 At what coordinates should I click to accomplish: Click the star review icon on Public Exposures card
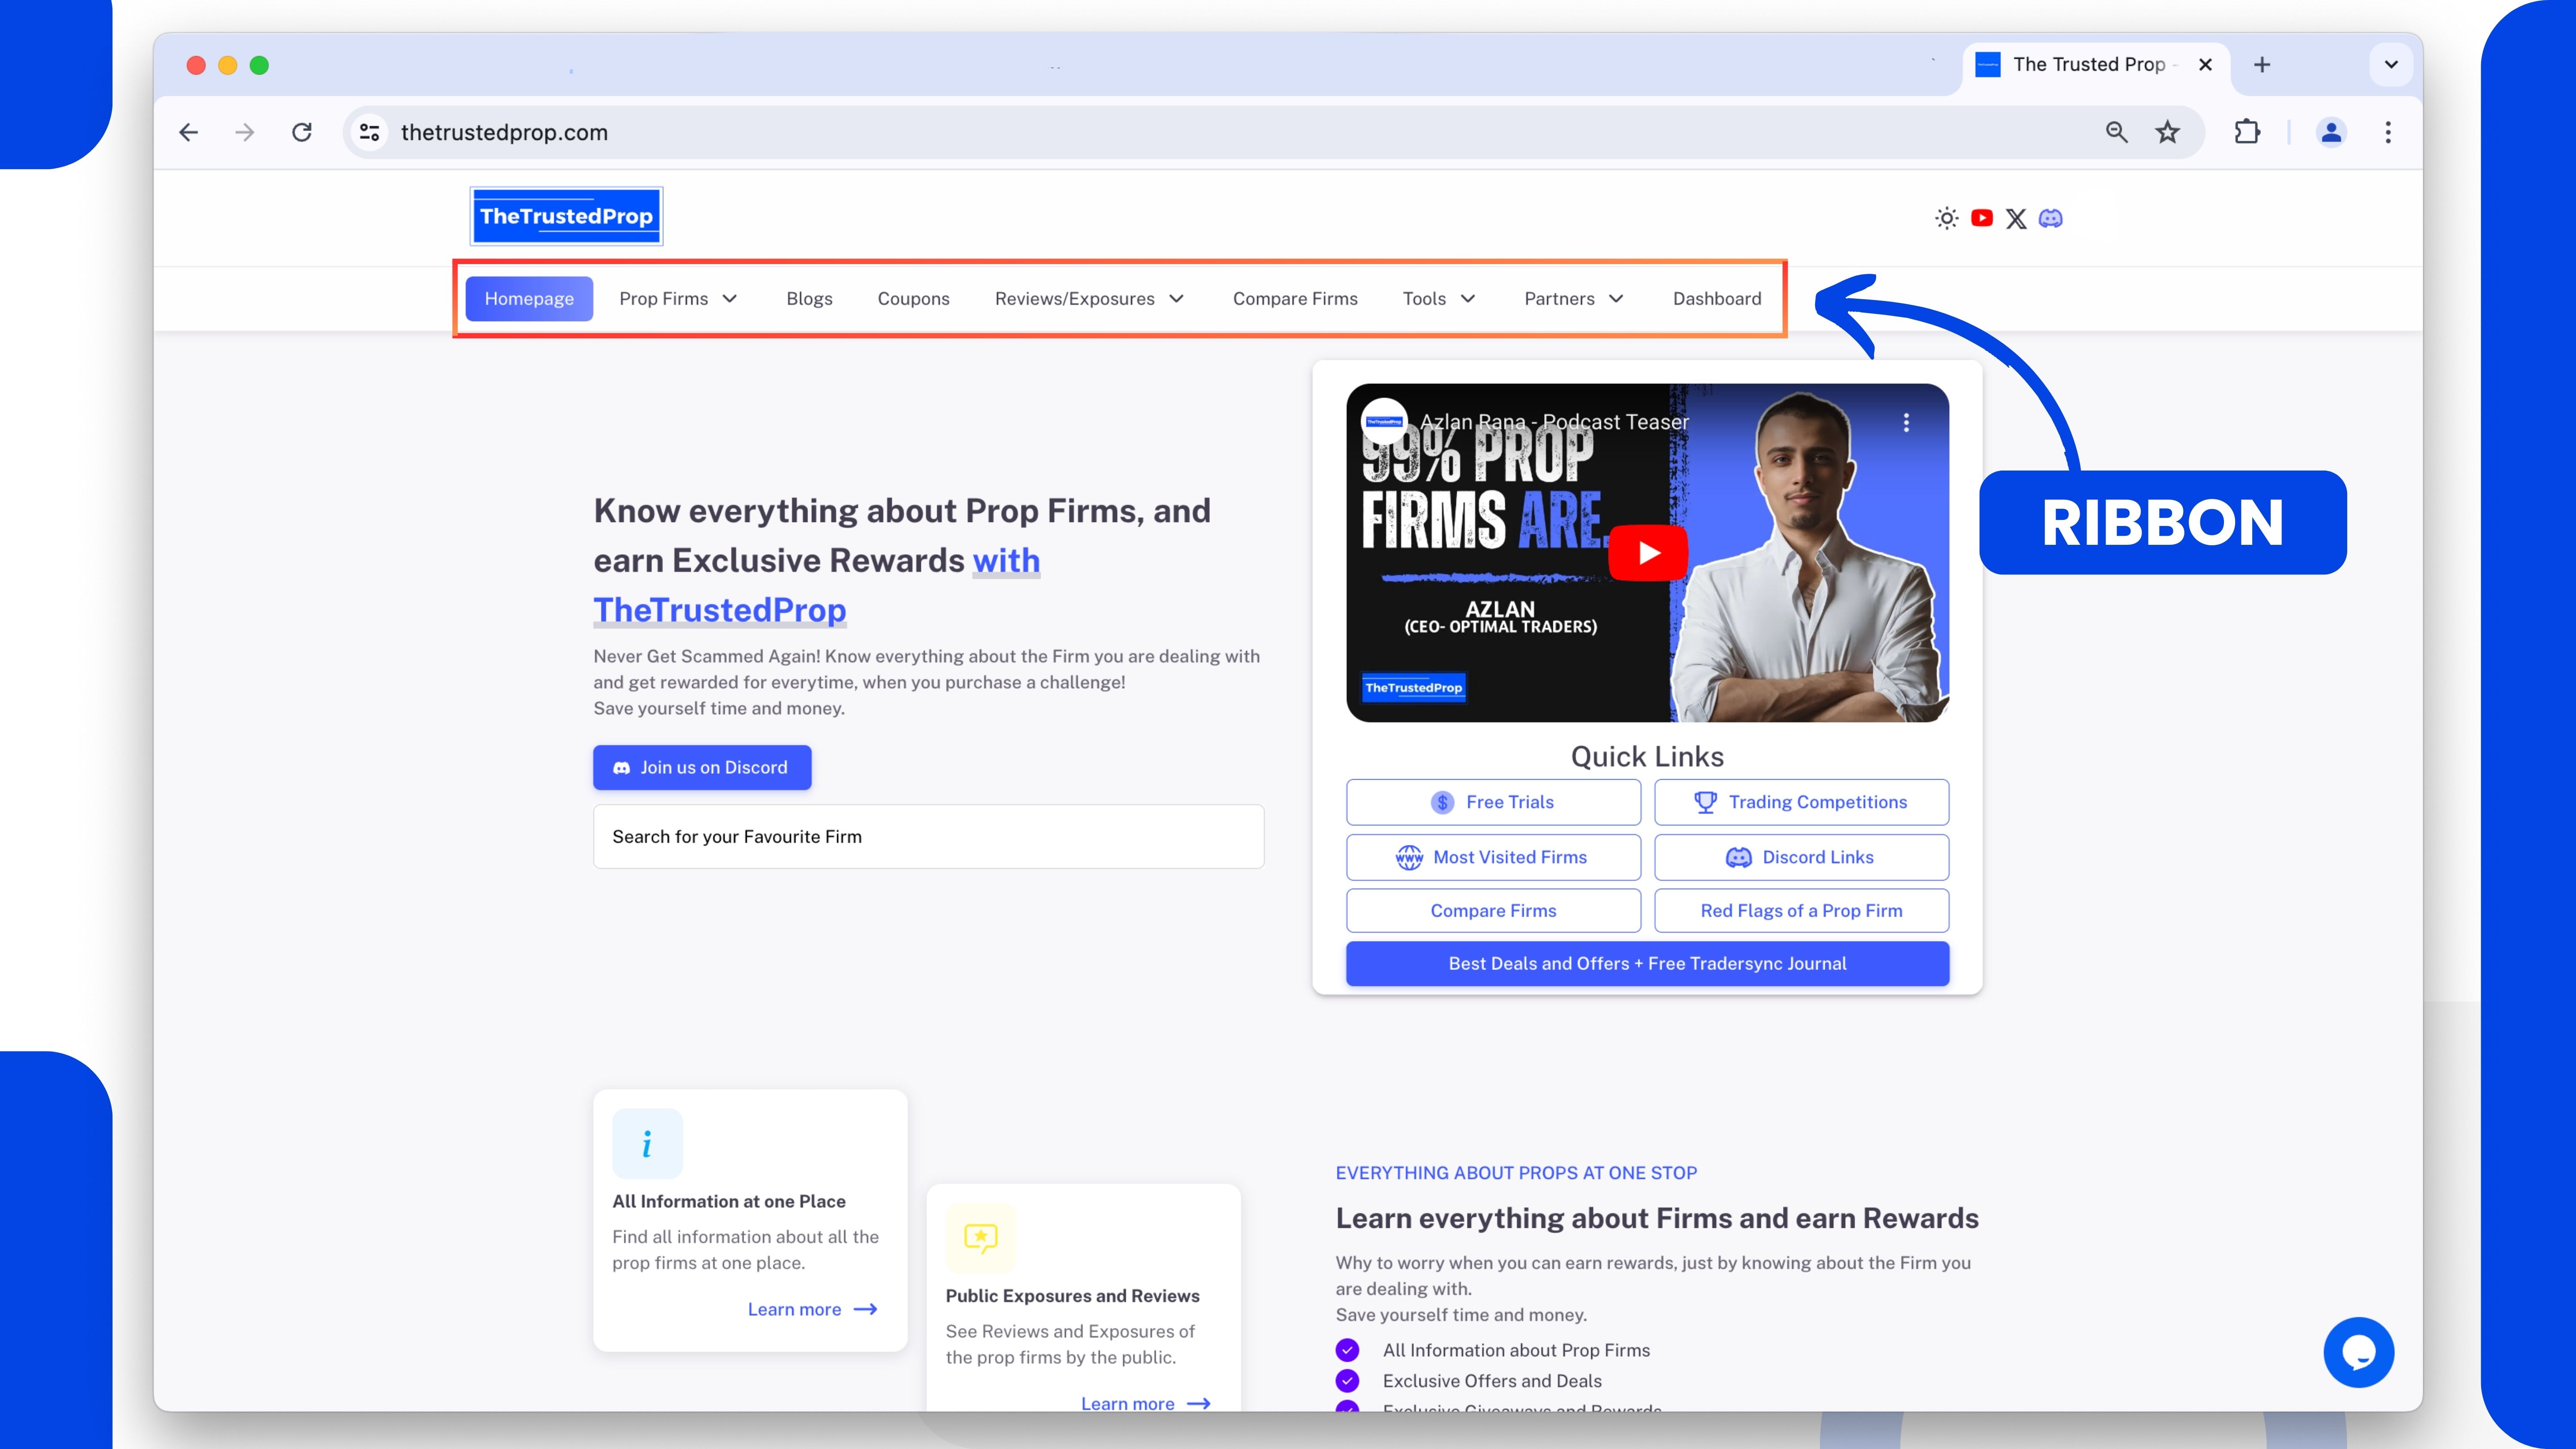coord(980,1238)
